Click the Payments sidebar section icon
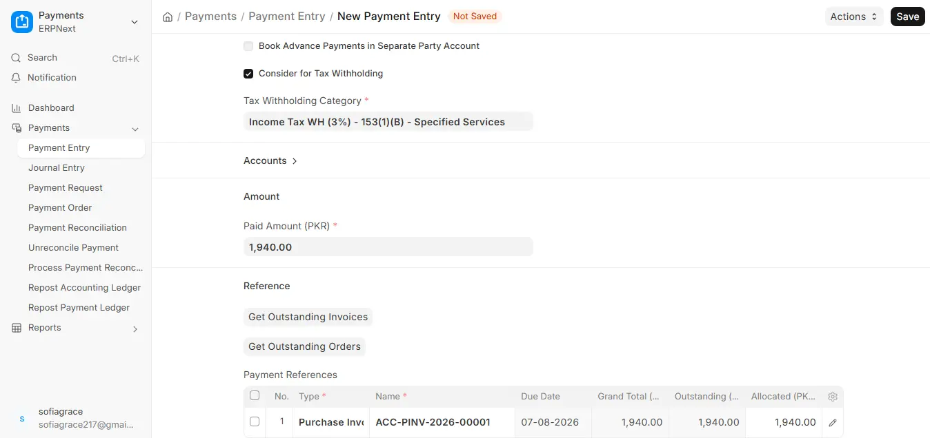The width and height of the screenshot is (930, 438). click(x=17, y=128)
